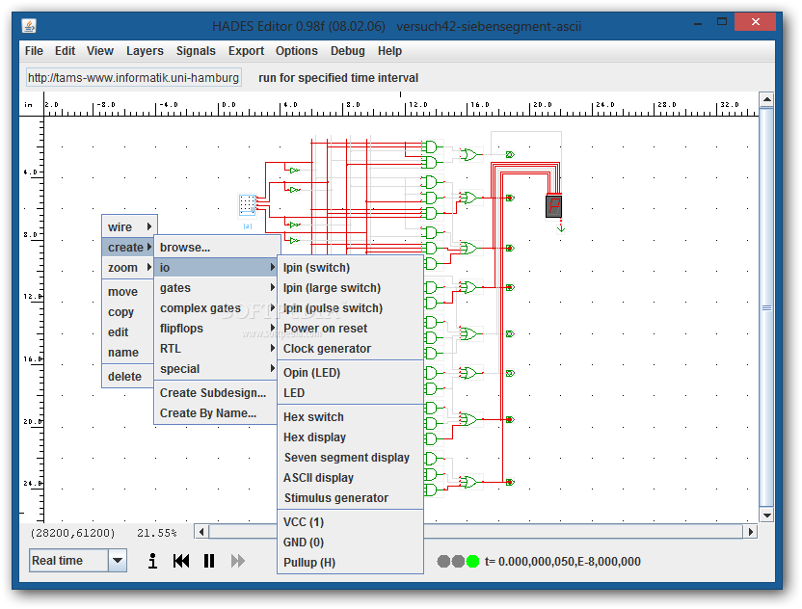Choose move from the popup menu
The height and width of the screenshot is (609, 802).
128,291
